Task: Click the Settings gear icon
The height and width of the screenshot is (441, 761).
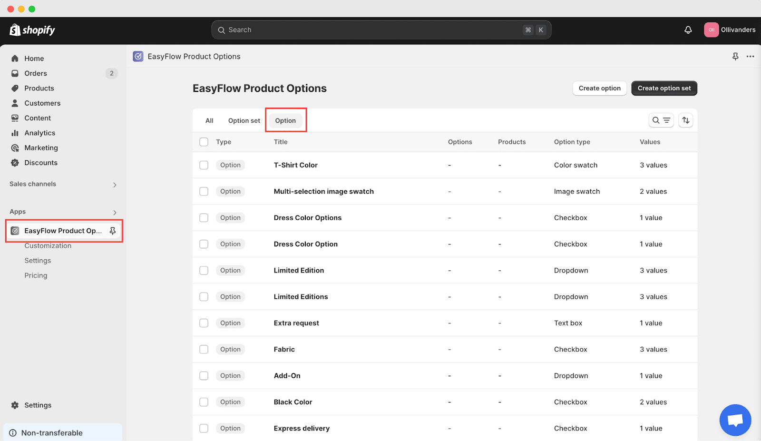Action: [15, 405]
